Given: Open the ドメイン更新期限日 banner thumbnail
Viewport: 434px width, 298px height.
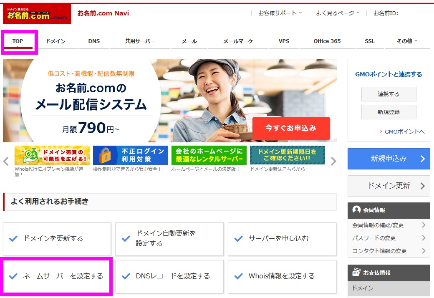Looking at the screenshot, I should pos(287,155).
